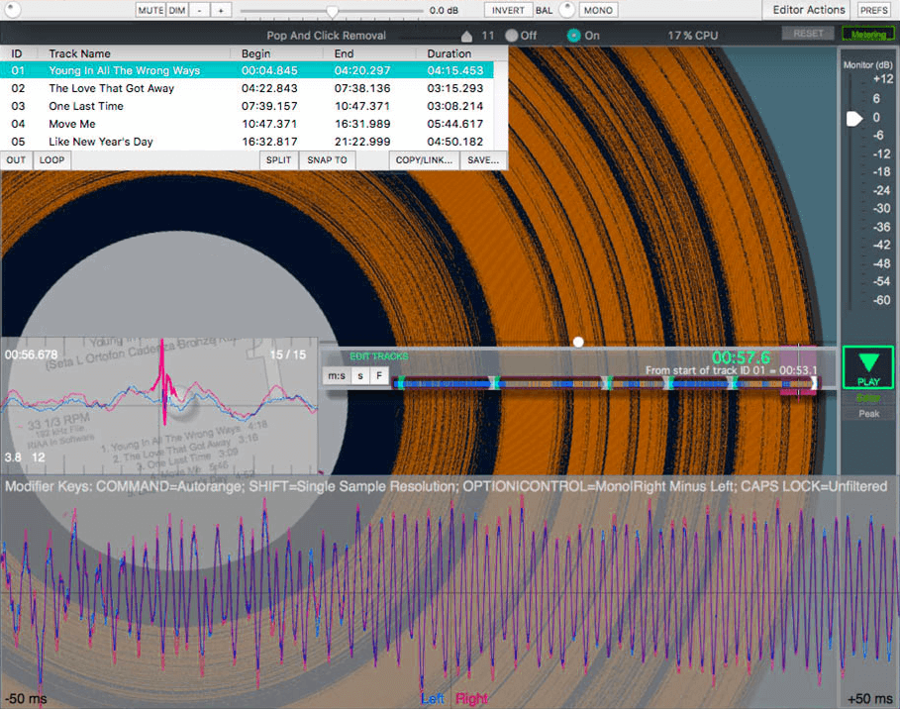Select track 05 Like New Year's Day
This screenshot has height=709, width=900.
(x=100, y=142)
